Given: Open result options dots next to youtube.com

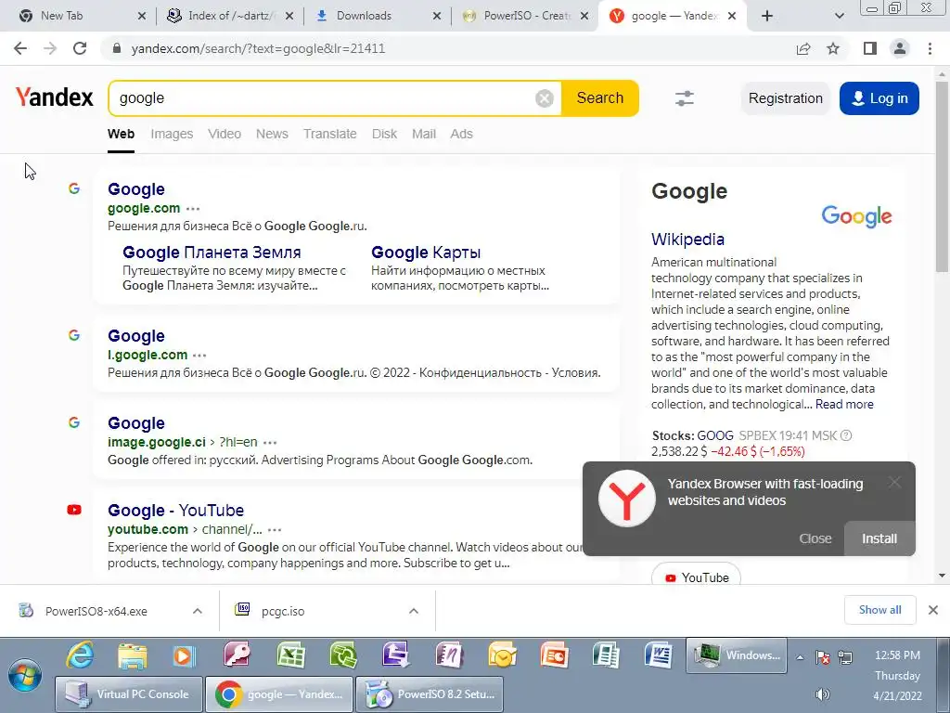Looking at the screenshot, I should pyautogui.click(x=275, y=530).
